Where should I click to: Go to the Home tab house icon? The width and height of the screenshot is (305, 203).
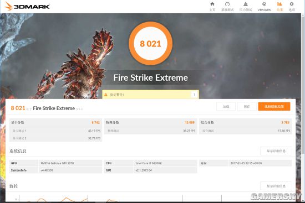tap(212, 4)
